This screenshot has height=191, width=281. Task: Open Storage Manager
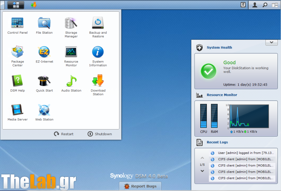71,27
